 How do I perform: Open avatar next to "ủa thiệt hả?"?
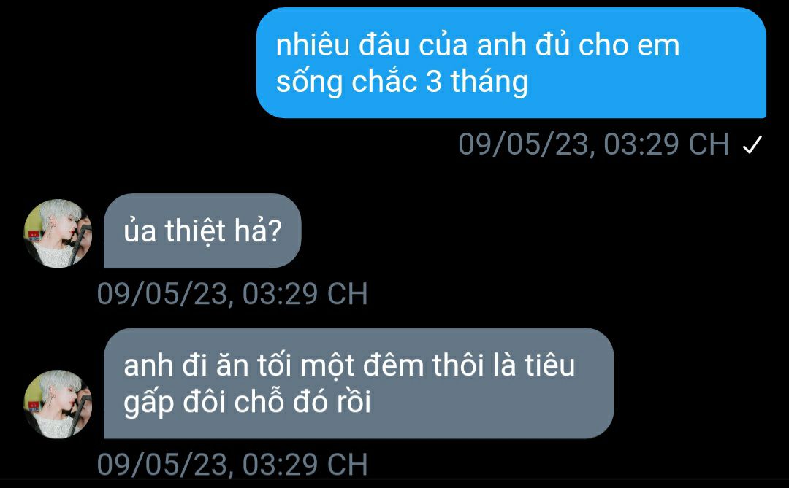pos(58,233)
